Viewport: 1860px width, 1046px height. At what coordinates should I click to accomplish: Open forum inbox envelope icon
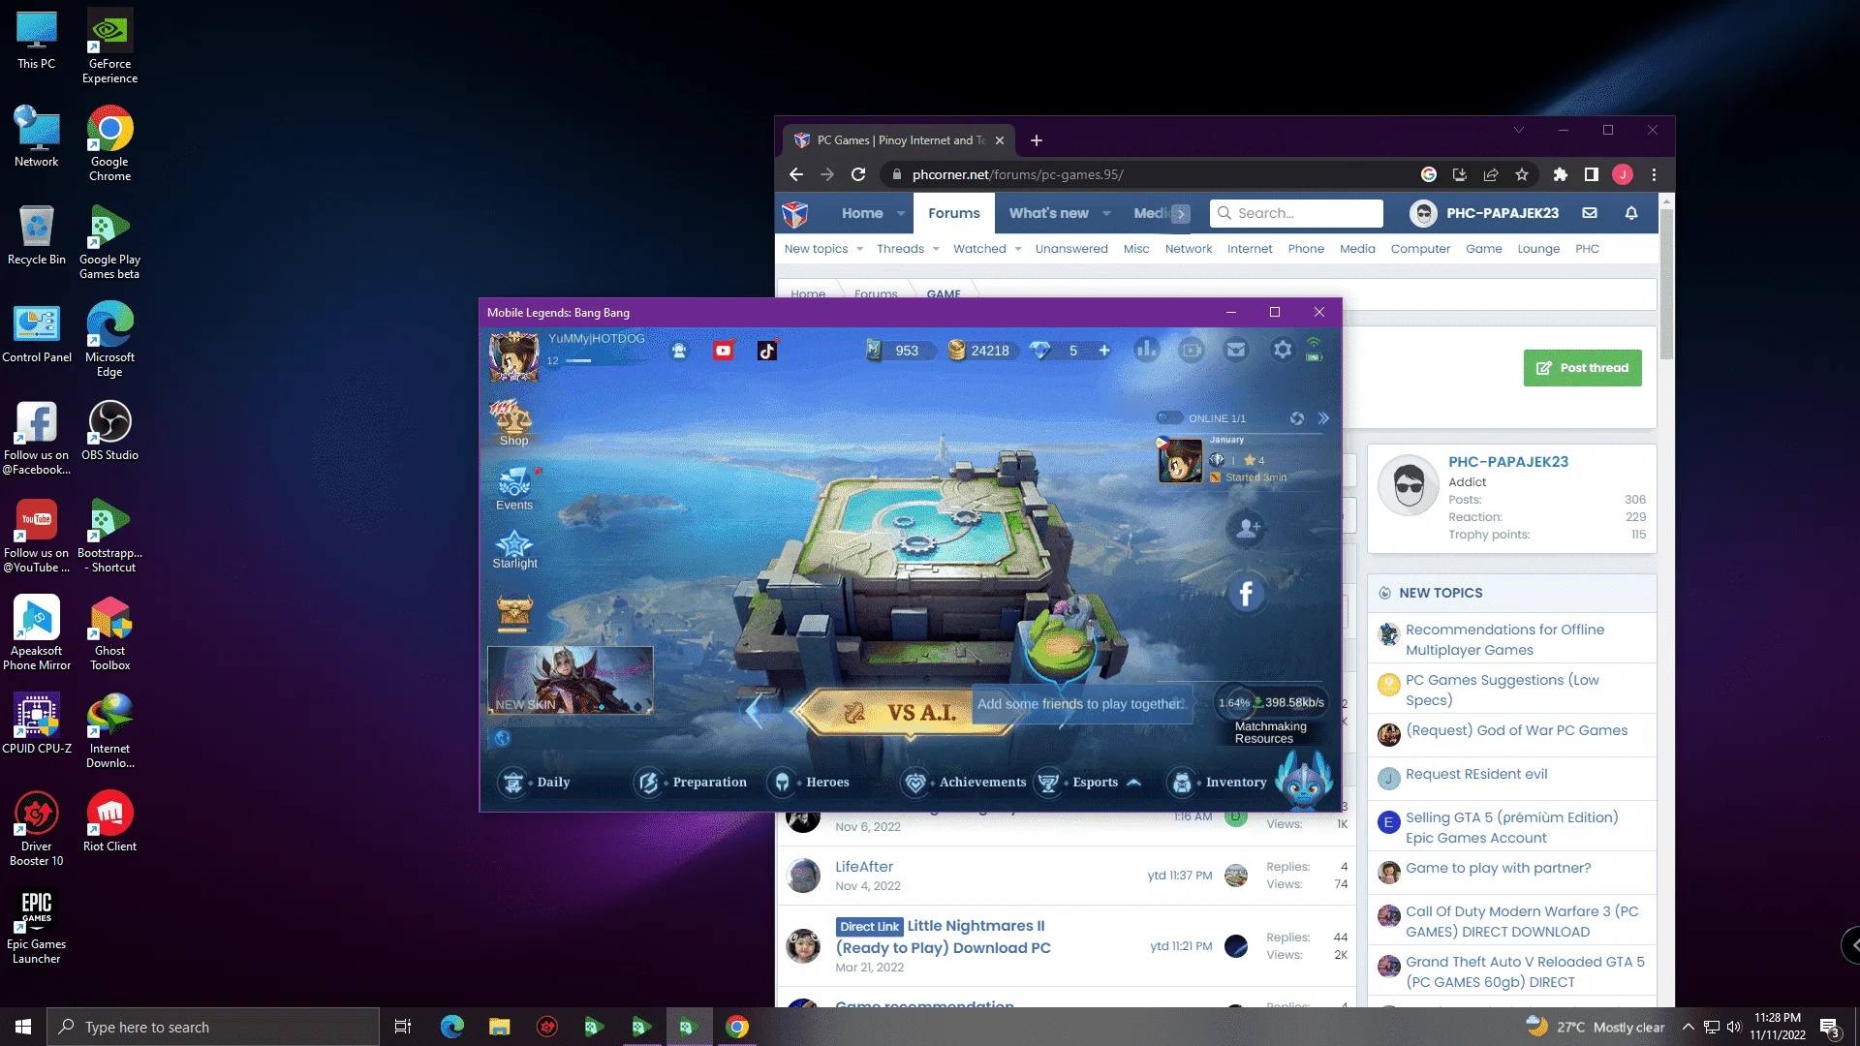point(1590,213)
